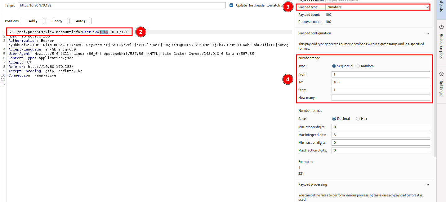Toggle Update Host header checkbox
Viewport: 446px width, 202px height.
click(x=231, y=5)
